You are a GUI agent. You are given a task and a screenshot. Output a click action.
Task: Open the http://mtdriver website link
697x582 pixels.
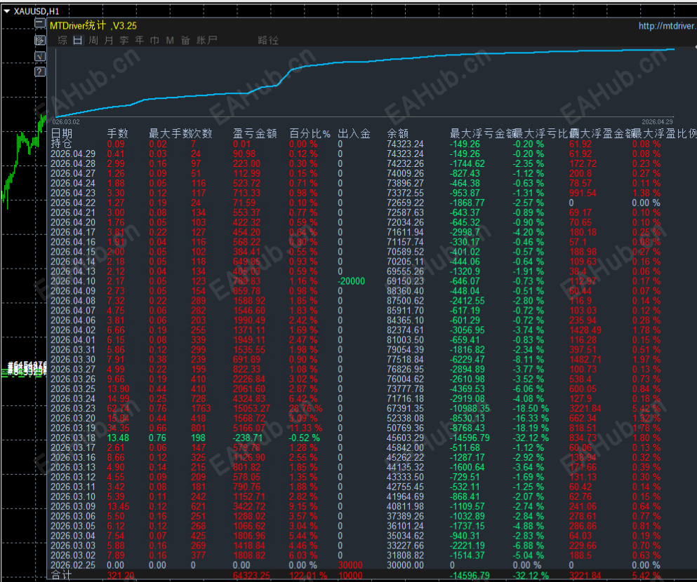pyautogui.click(x=668, y=26)
